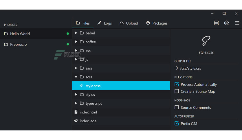Expand the babel folder arrow

coord(76,33)
